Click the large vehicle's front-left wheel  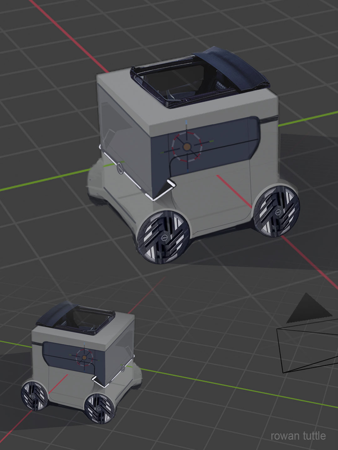(x=163, y=237)
